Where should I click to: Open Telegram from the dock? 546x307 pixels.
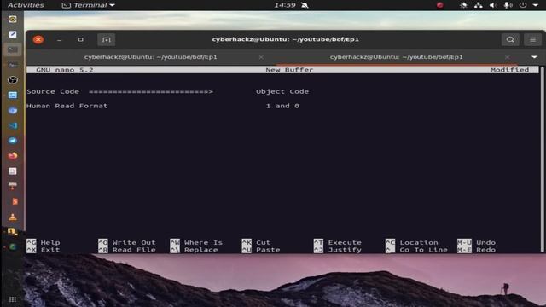tap(13, 141)
